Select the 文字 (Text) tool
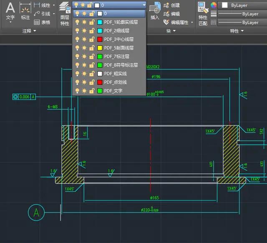This screenshot has width=267, height=243. point(10,10)
